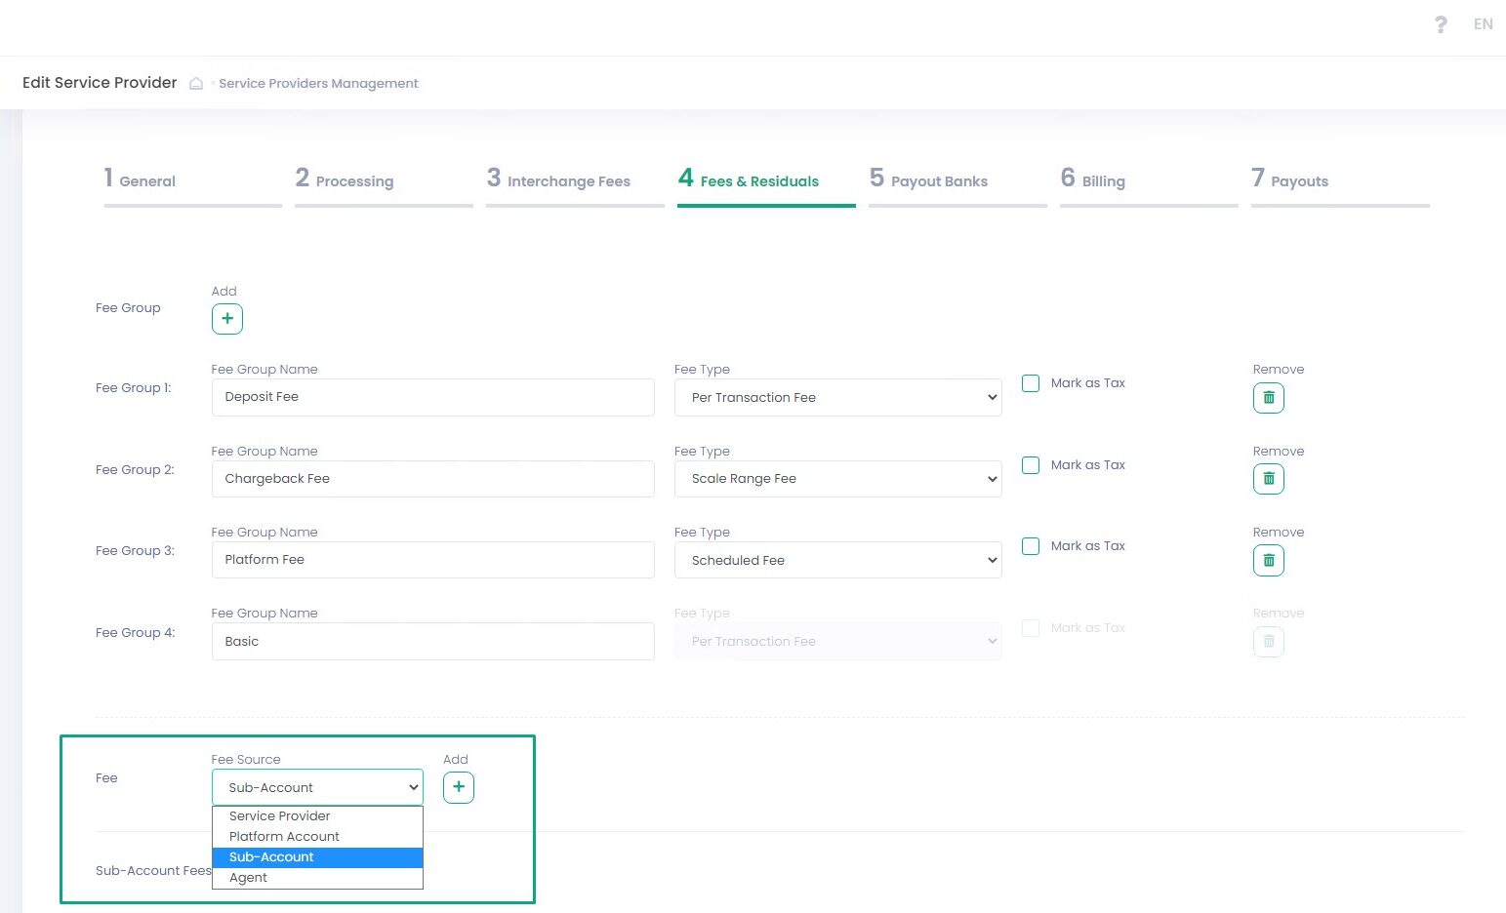Click the home breadcrumb icon
The image size is (1506, 913).
point(196,84)
